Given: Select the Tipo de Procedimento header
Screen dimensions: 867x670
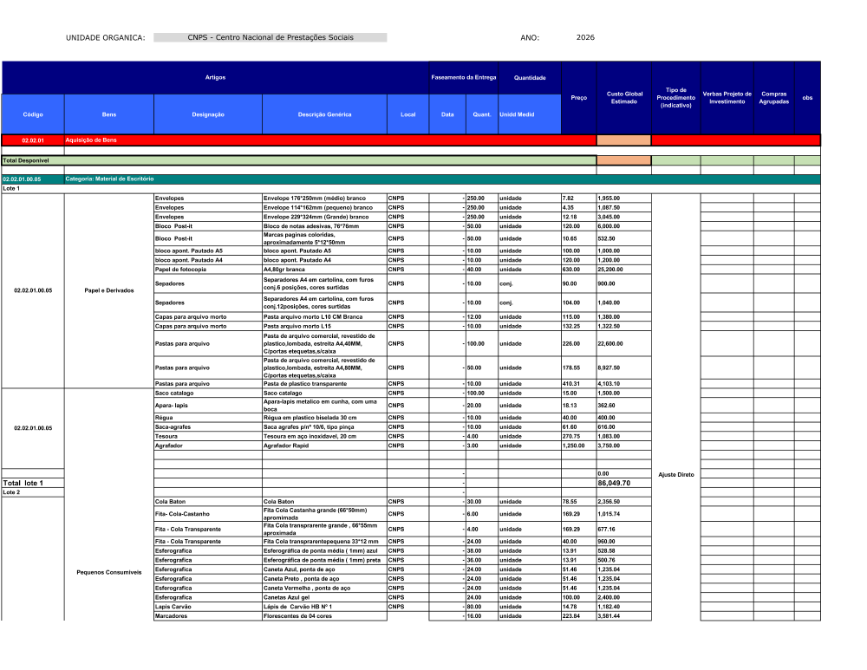Looking at the screenshot, I should click(675, 98).
